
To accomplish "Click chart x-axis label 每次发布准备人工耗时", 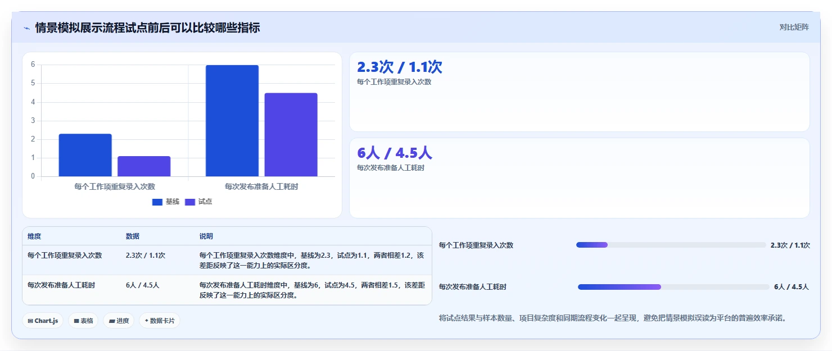I will 261,186.
